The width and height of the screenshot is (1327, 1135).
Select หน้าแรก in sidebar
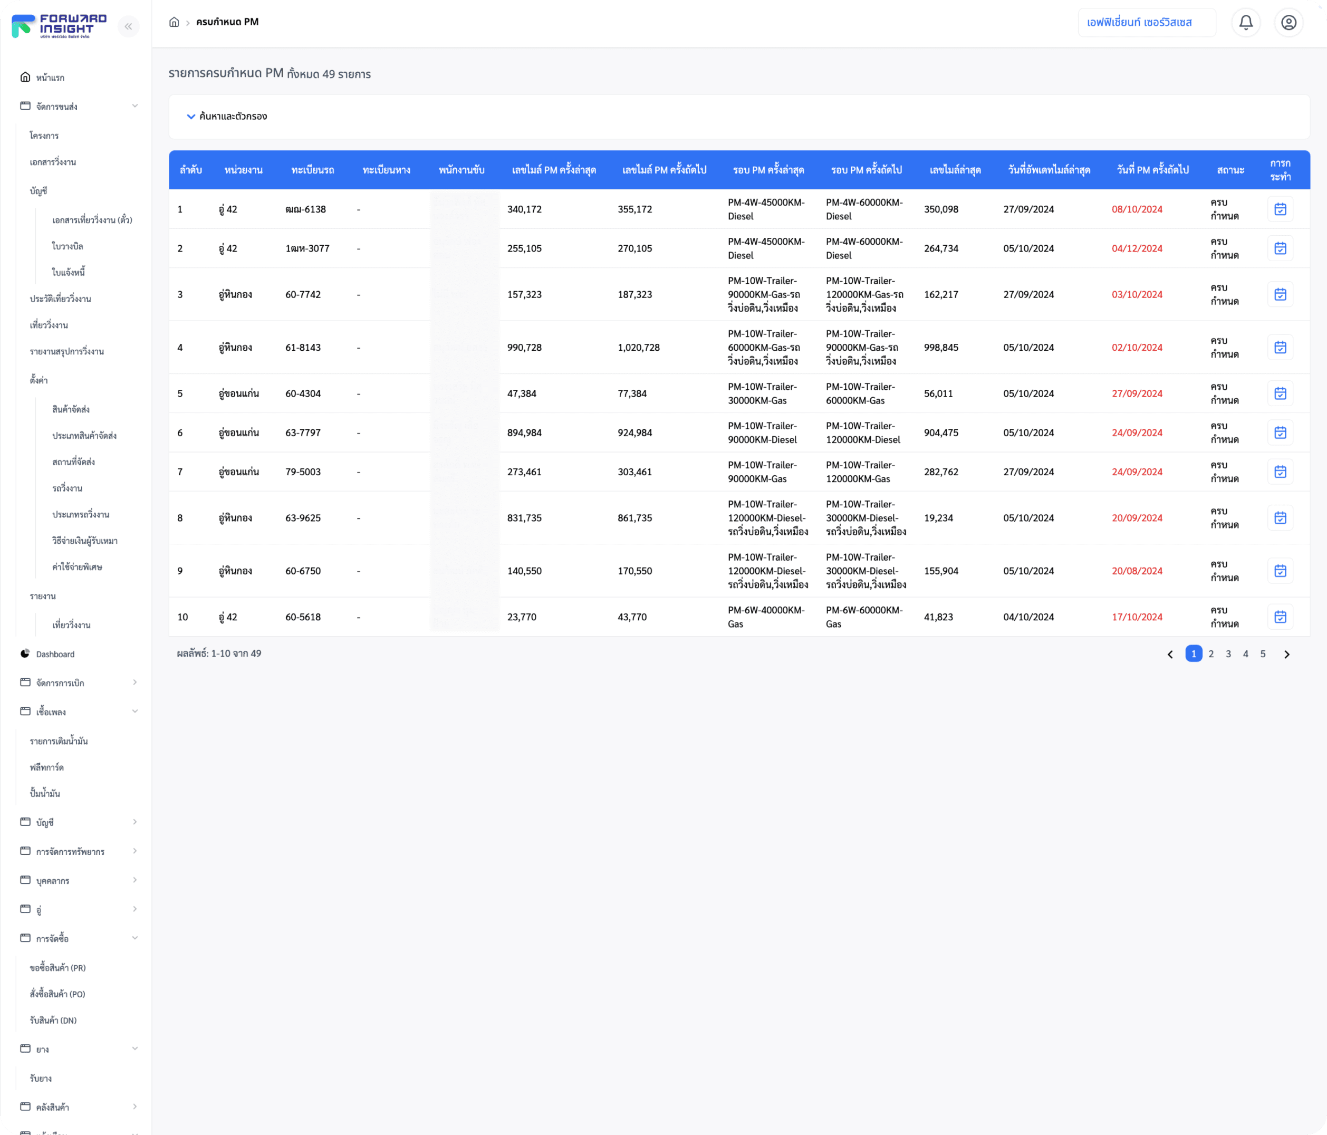[x=50, y=78]
